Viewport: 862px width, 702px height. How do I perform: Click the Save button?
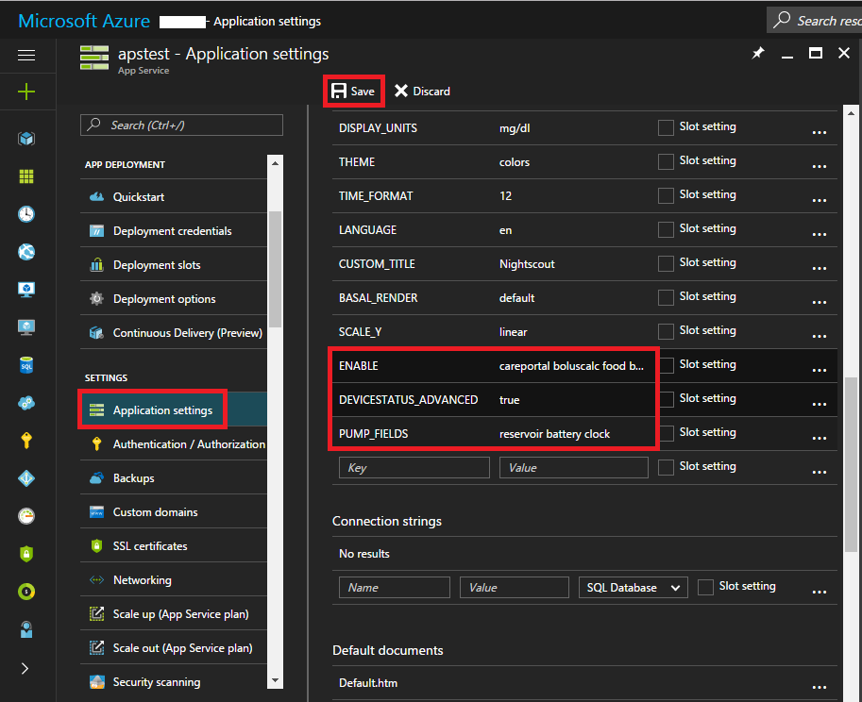point(353,92)
